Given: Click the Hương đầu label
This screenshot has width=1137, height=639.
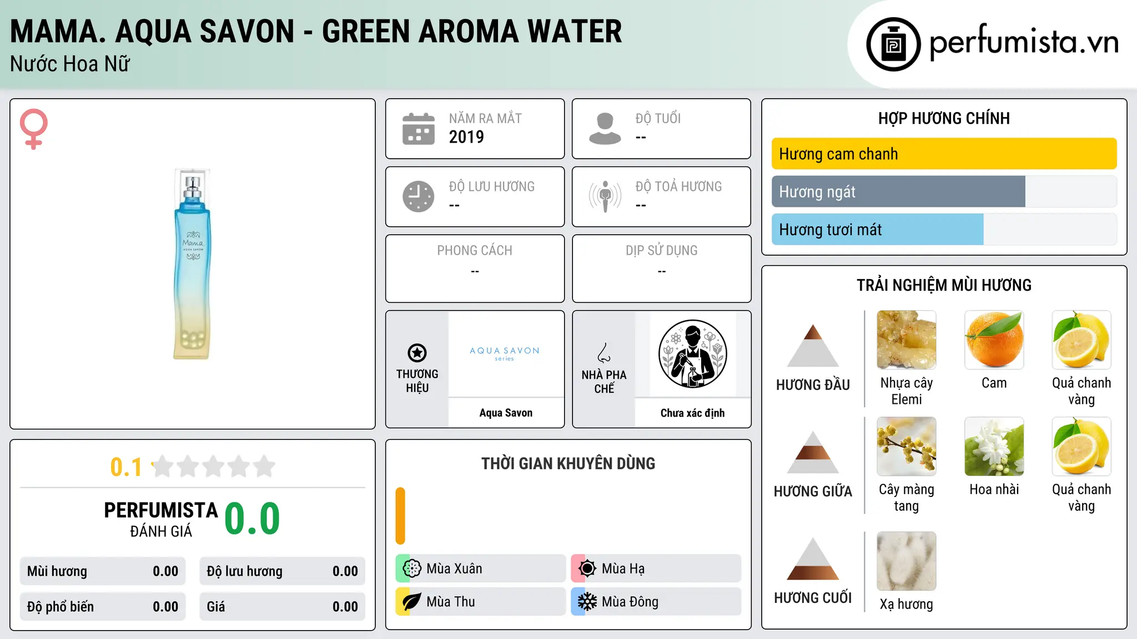Looking at the screenshot, I should click(813, 385).
